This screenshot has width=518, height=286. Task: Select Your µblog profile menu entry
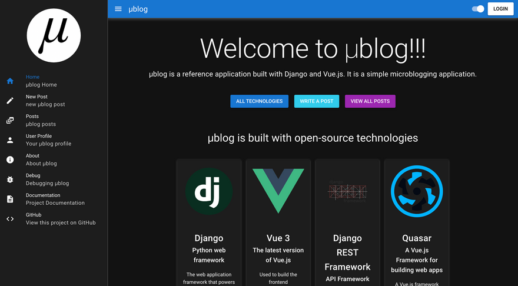coord(48,144)
